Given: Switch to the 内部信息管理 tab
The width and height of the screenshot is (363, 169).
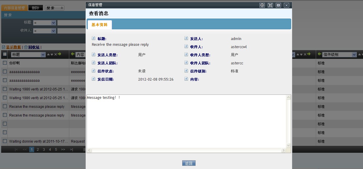Looking at the screenshot, I should click(14, 8).
